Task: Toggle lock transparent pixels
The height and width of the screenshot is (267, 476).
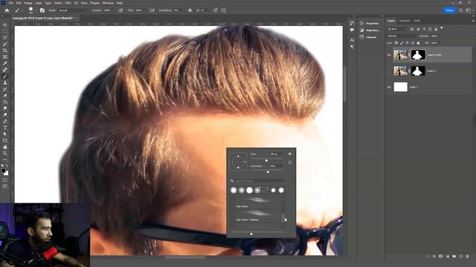Action: coord(396,43)
